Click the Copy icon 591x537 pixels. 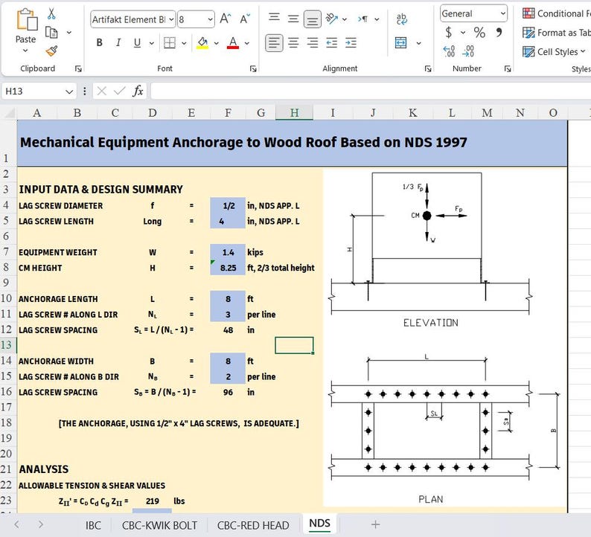[x=51, y=33]
